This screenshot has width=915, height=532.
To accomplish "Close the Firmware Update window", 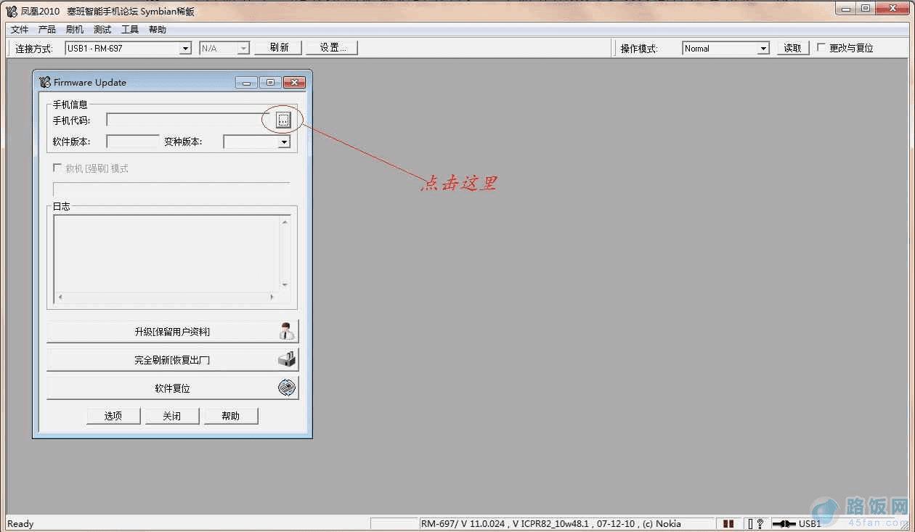I will 293,83.
